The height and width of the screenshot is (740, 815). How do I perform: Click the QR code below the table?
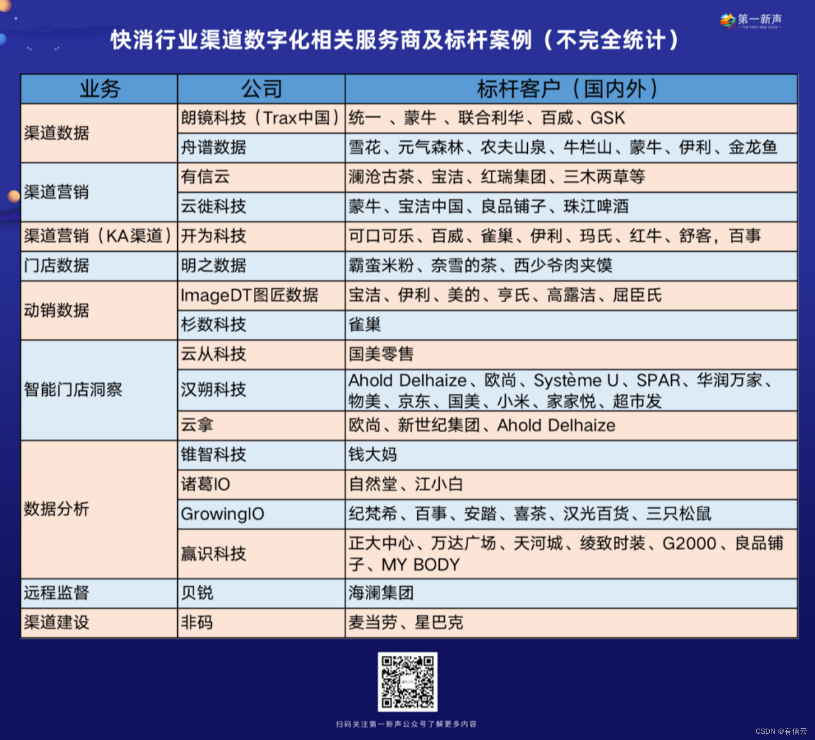407,682
